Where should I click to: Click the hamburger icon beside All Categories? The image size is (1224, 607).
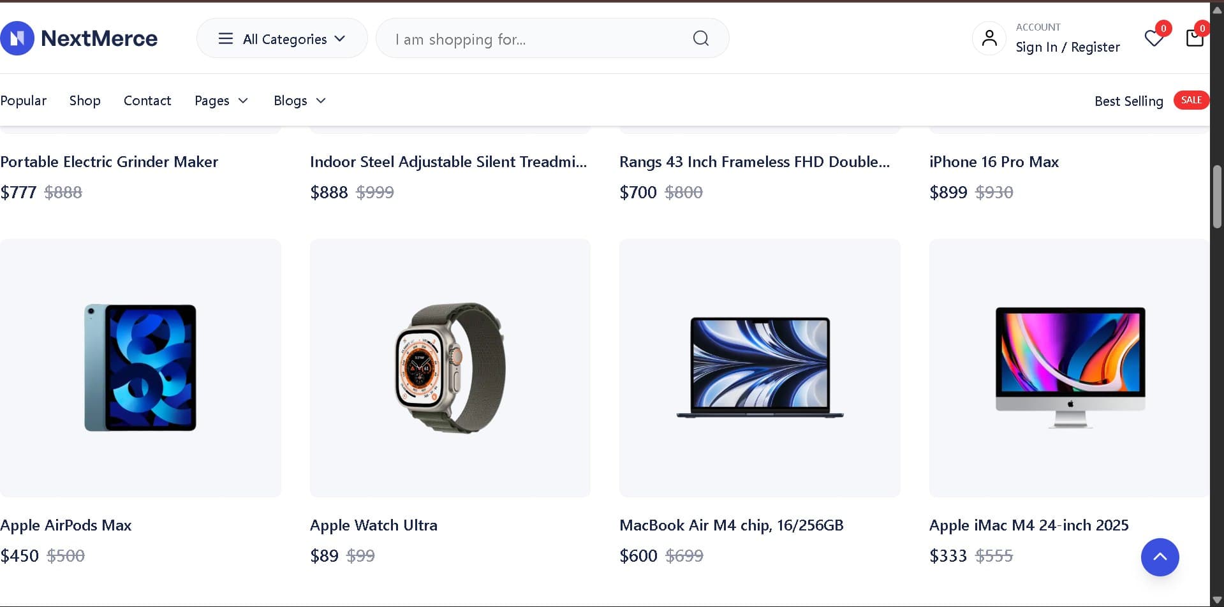[225, 38]
